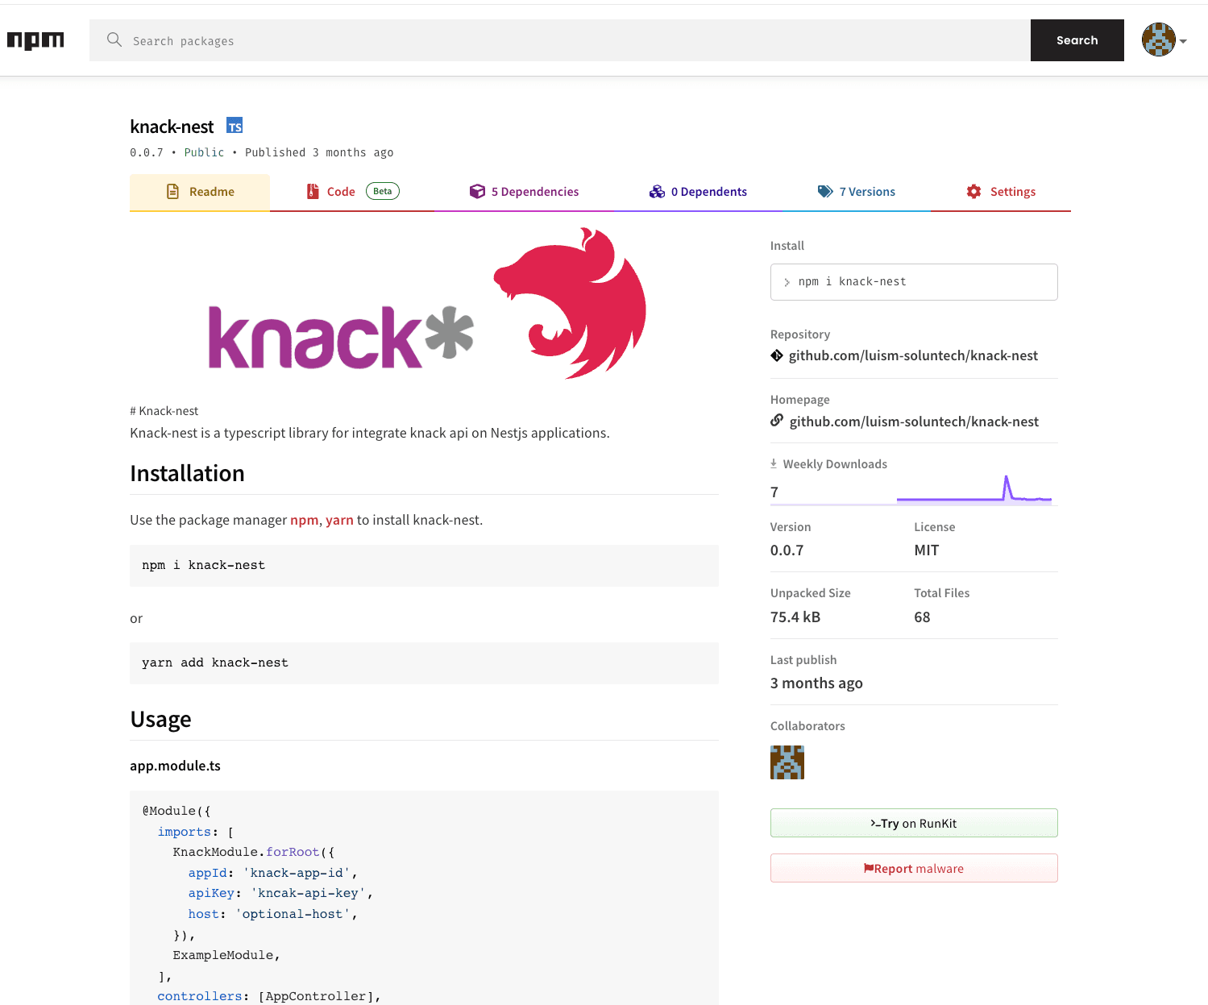Viewport: 1208px width, 1005px height.
Task: Click the Try on RunKit button
Action: pos(914,823)
